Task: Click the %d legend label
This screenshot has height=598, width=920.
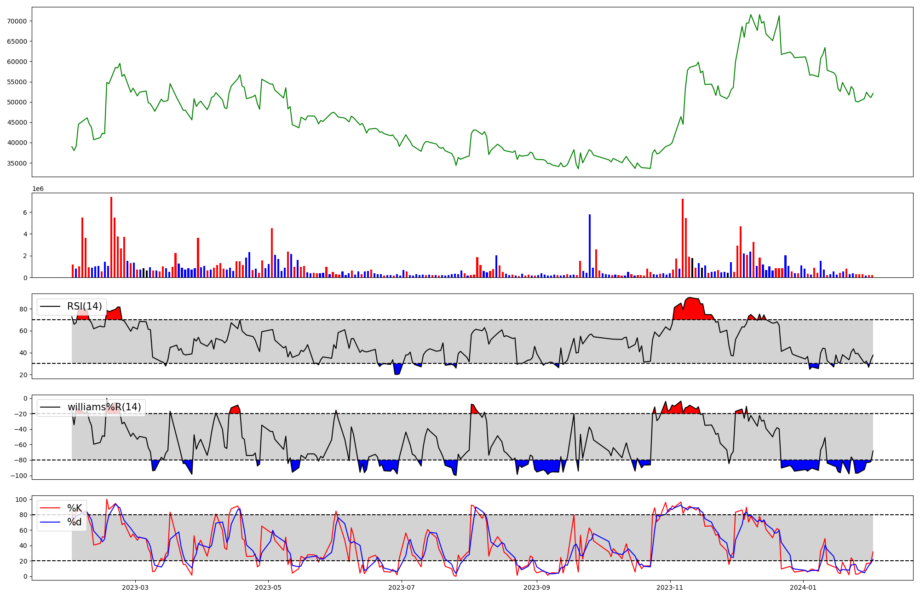Action: [x=75, y=522]
